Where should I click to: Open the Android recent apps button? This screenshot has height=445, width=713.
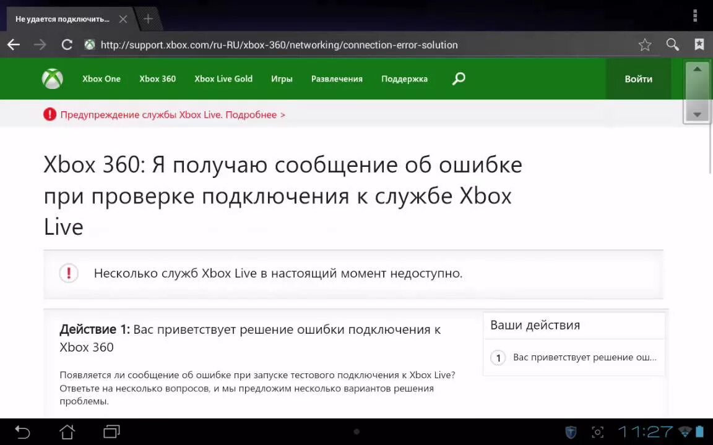tap(111, 432)
